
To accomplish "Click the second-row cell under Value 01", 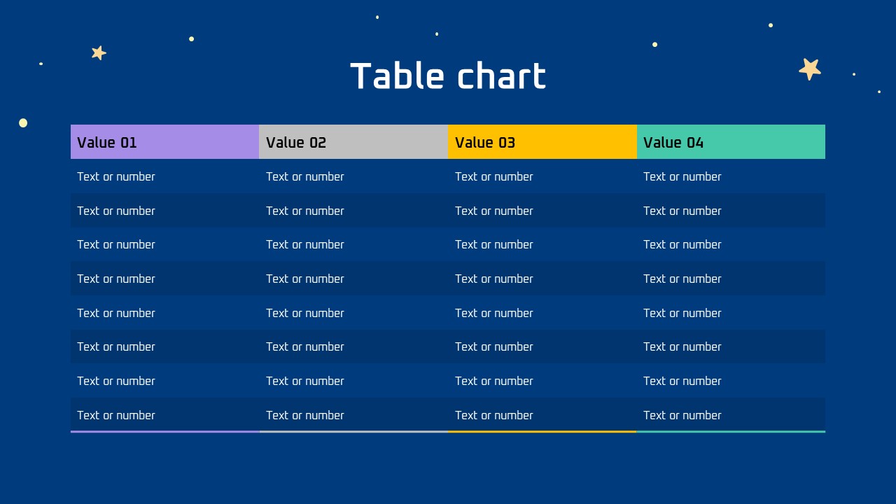I will point(164,211).
